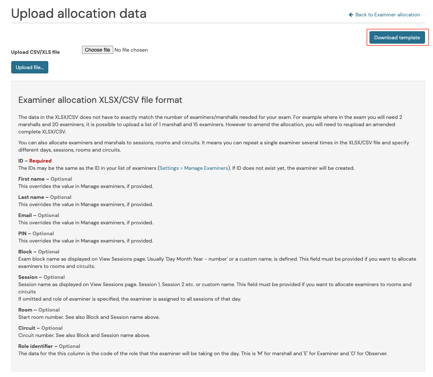Click the 'Last name – Optional' label
This screenshot has height=377, width=433.
(x=45, y=197)
